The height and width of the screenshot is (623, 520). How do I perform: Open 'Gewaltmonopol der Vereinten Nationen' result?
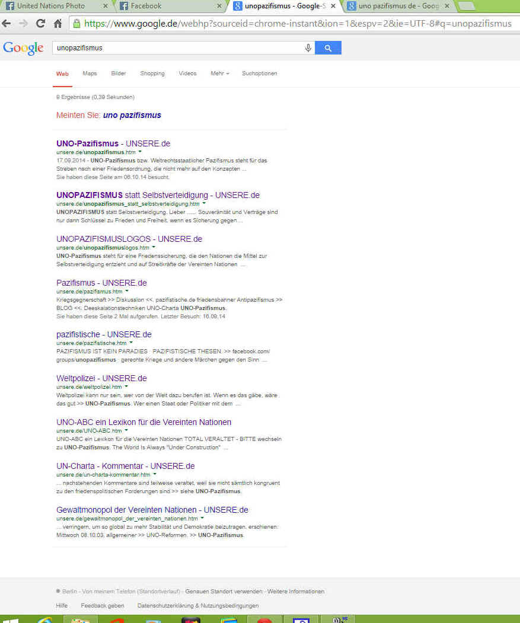pyautogui.click(x=152, y=510)
